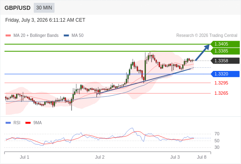The image size is (241, 164).
Task: Click the RSI 70 level label
Action: [x=217, y=134]
